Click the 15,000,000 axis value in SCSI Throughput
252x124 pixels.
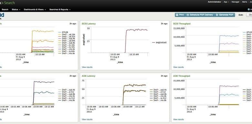click(179, 28)
